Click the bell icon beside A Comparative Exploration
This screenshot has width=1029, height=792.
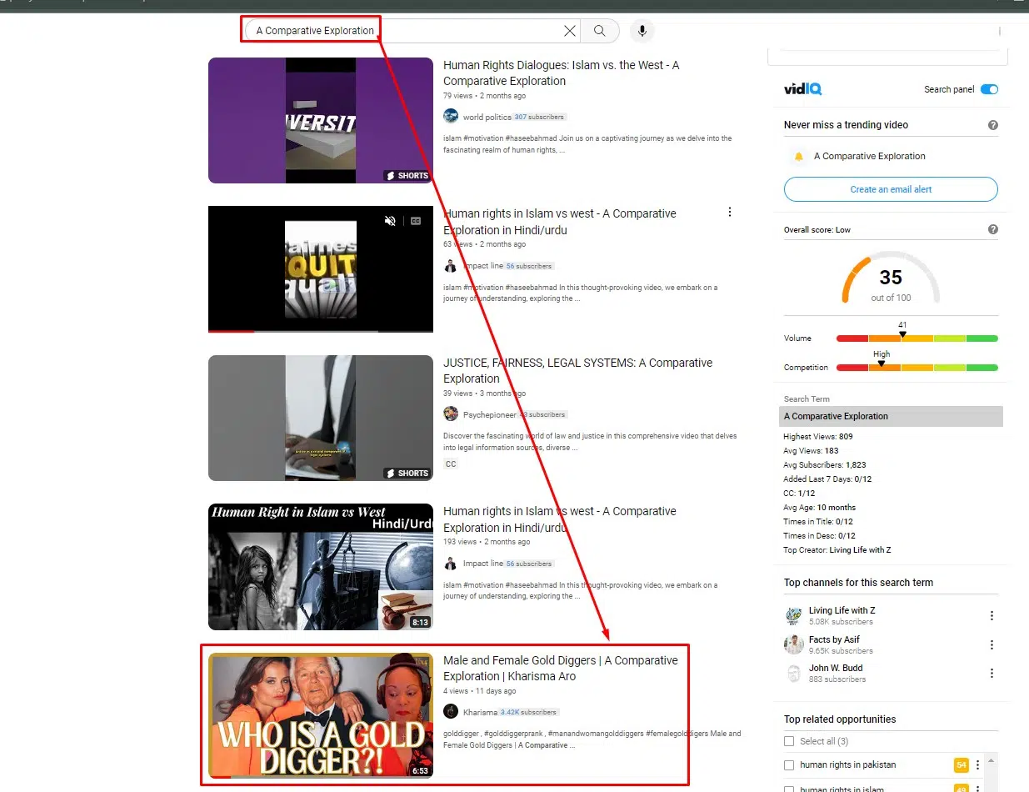(799, 157)
